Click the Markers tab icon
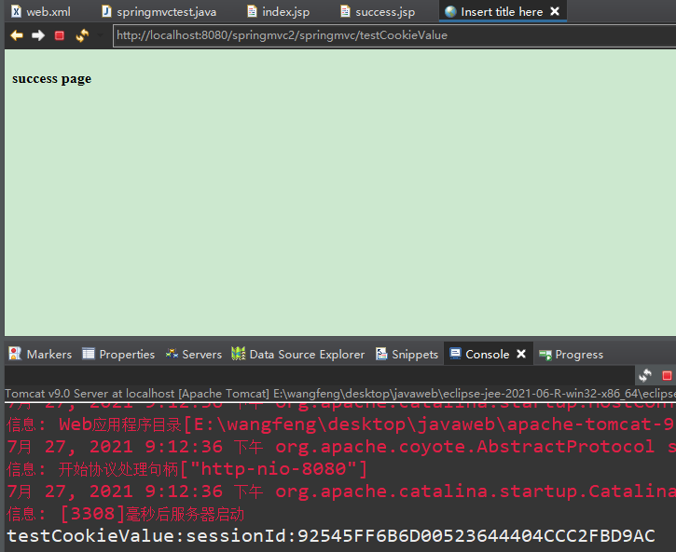Image resolution: width=676 pixels, height=552 pixels. [15, 354]
